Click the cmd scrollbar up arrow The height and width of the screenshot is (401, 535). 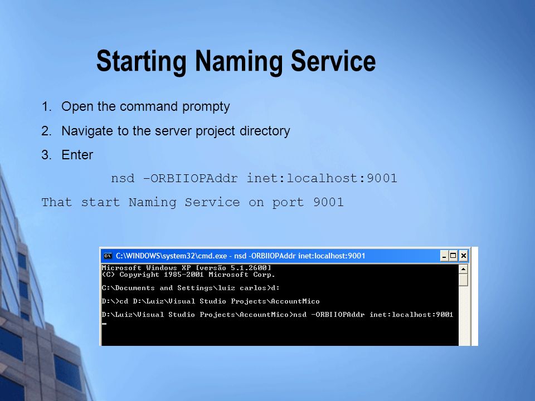463,270
